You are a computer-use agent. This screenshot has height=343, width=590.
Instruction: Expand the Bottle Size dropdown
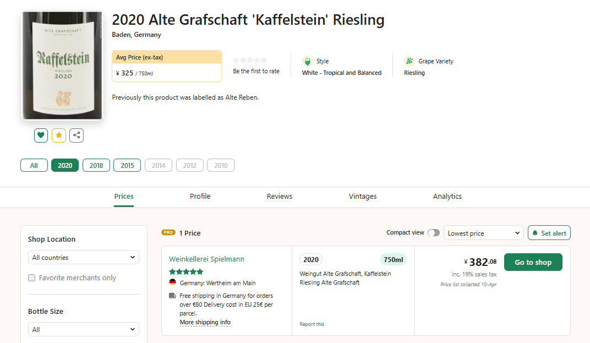click(x=84, y=329)
